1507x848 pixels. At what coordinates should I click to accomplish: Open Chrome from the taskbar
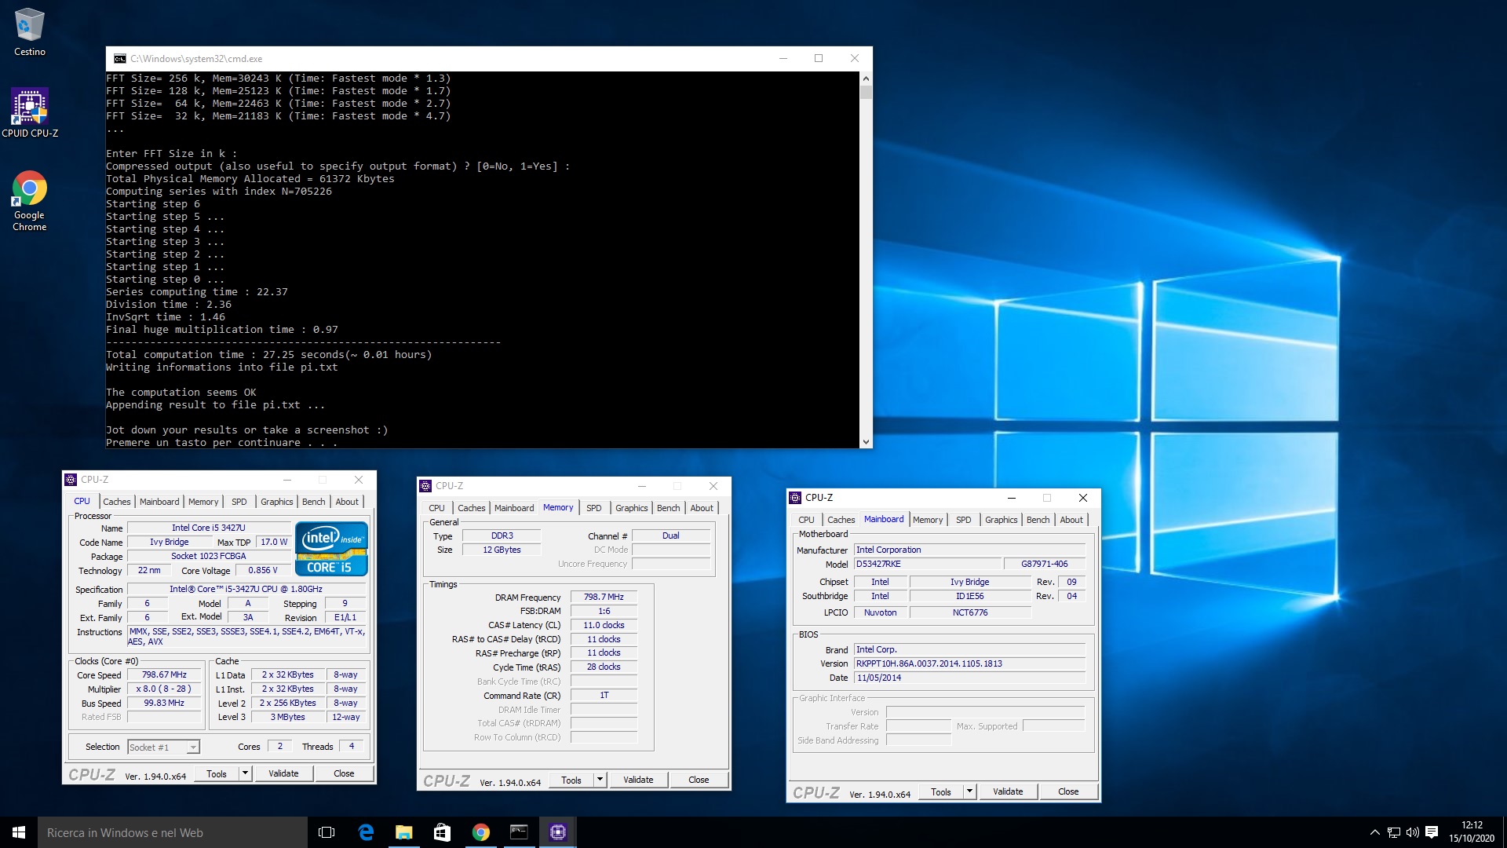pyautogui.click(x=481, y=832)
